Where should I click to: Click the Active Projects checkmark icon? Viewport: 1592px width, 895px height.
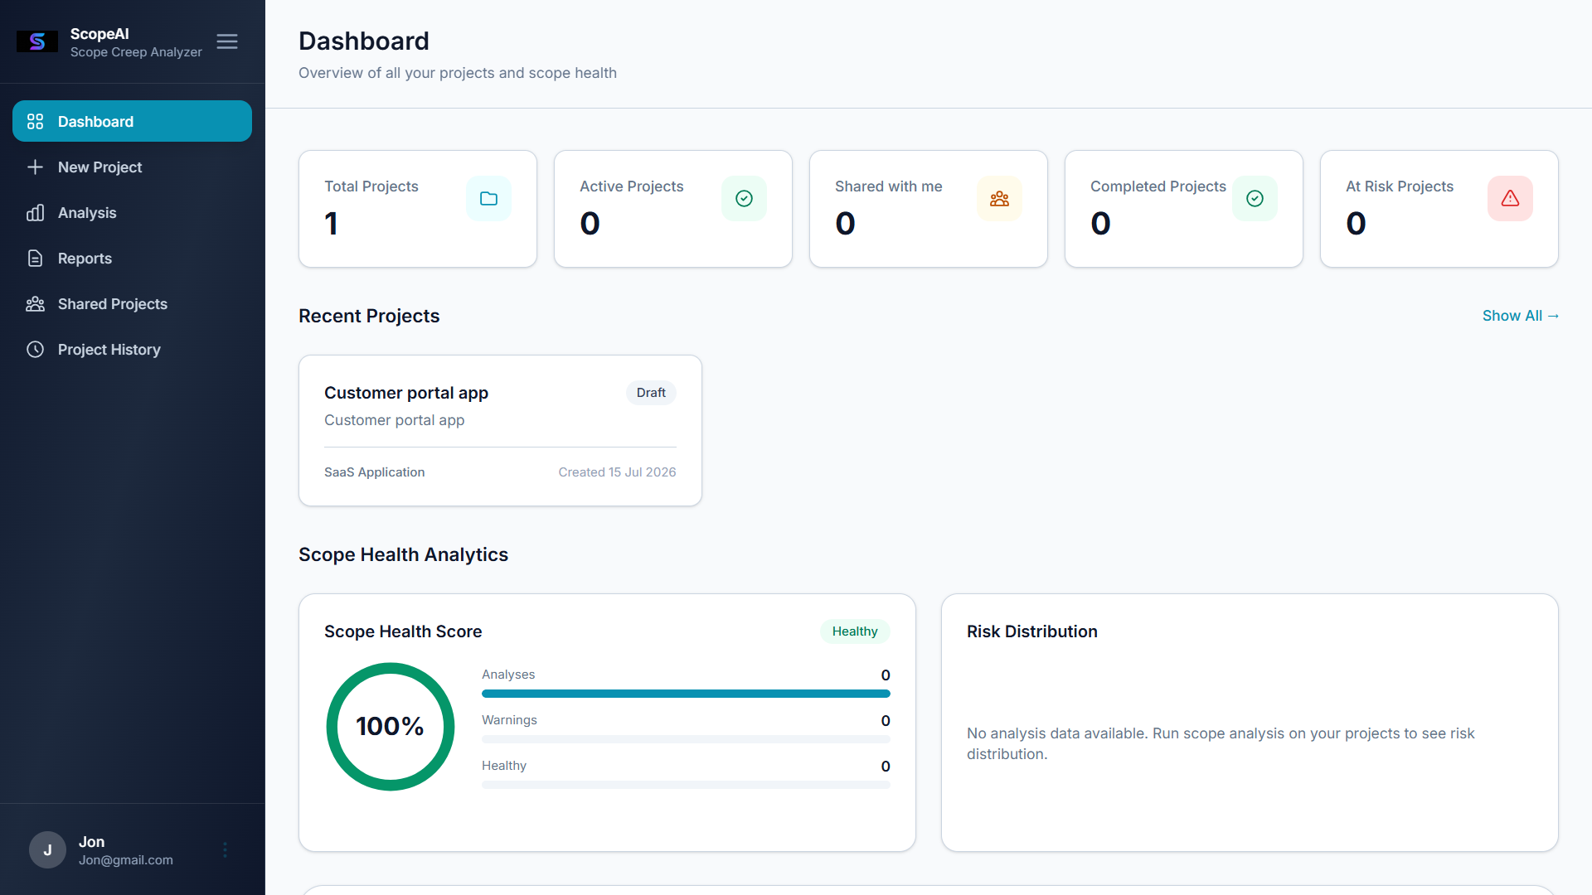point(745,199)
